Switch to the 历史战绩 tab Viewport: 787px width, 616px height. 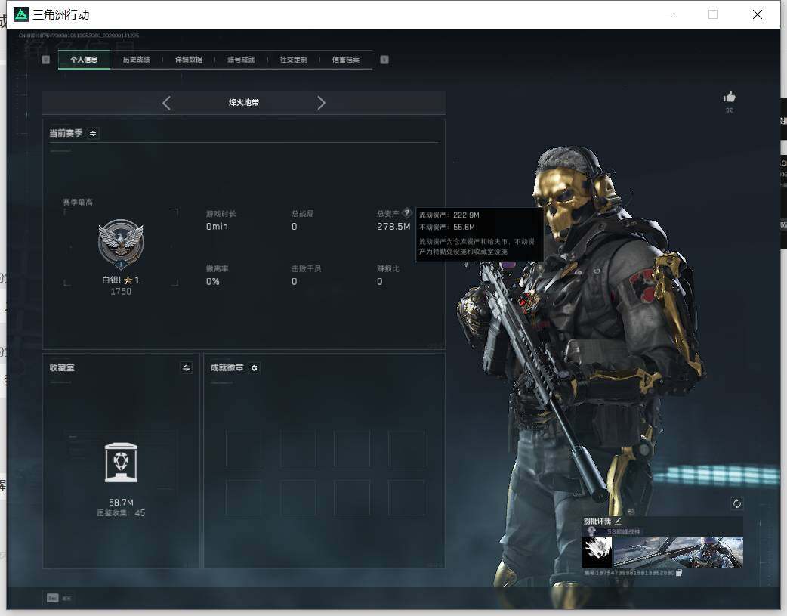(137, 60)
